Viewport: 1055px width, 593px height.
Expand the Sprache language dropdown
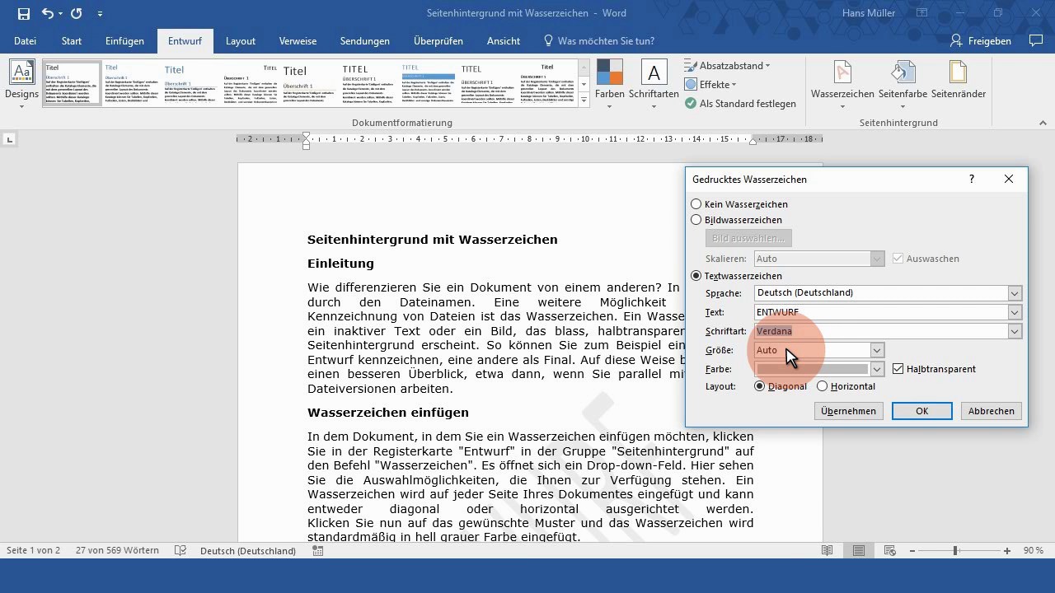coord(1015,293)
